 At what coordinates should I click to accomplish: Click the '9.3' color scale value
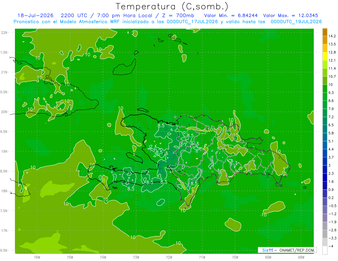click(331, 93)
